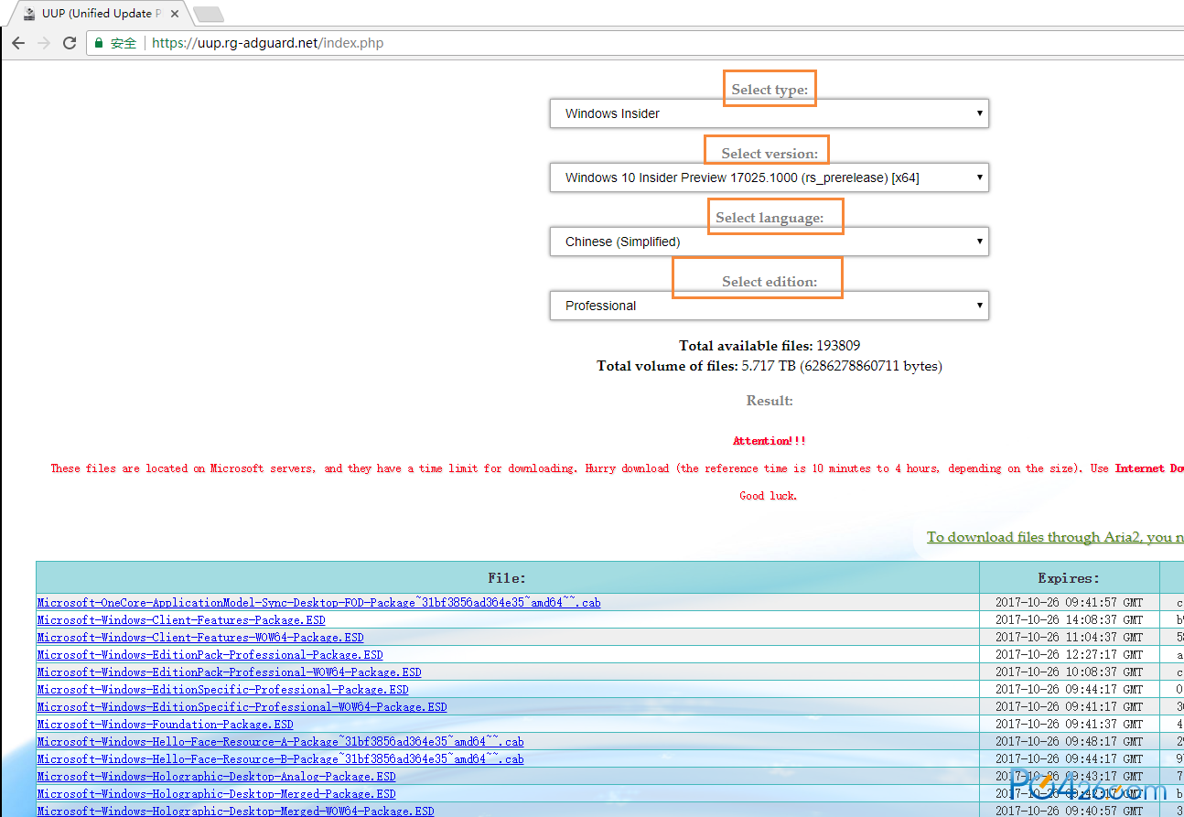Click expiry time 2017-10-26 10:08:37 GMT
The height and width of the screenshot is (817, 1184).
(x=1069, y=672)
